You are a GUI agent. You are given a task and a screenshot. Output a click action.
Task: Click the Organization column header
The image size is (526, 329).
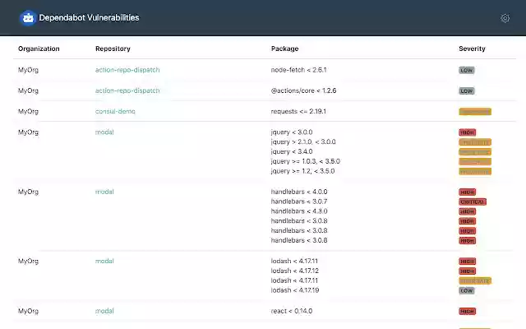[x=39, y=49]
